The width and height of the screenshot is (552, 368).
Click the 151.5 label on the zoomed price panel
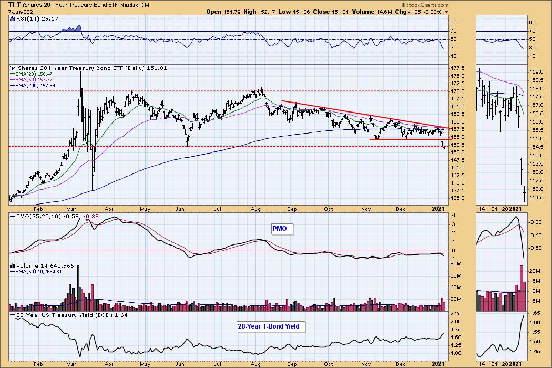click(x=537, y=198)
